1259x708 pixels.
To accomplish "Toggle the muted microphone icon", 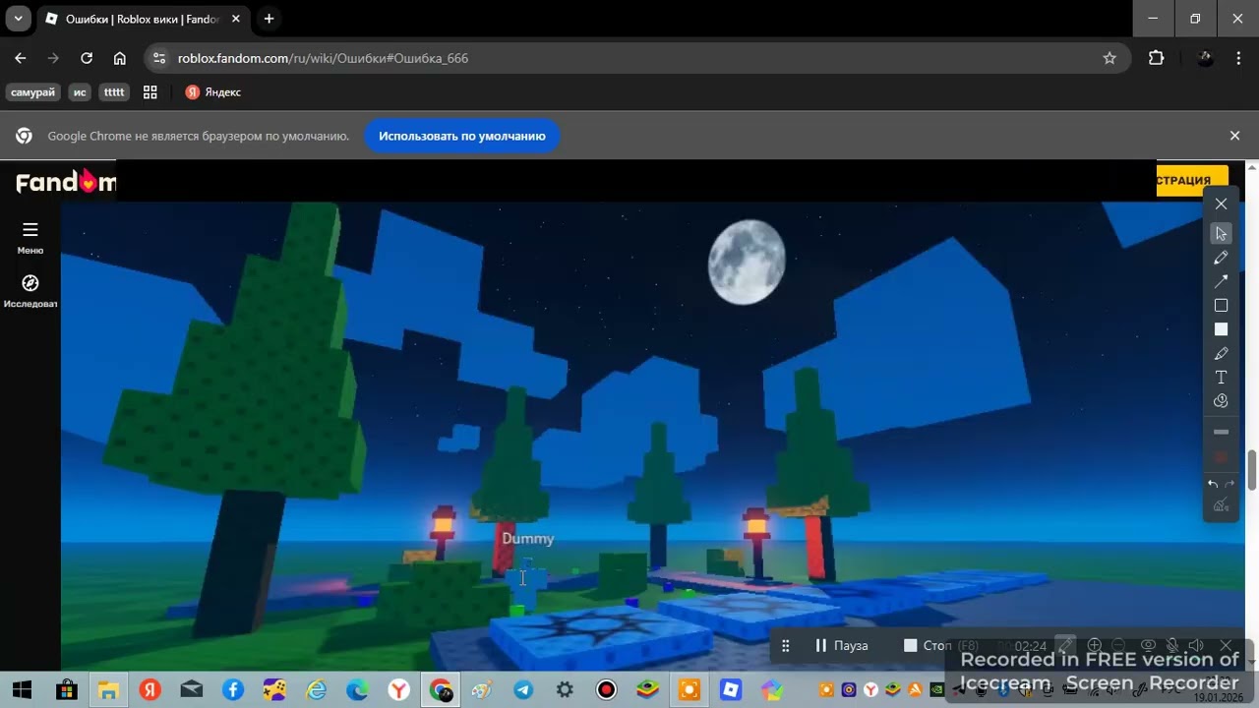I will pos(1172,646).
